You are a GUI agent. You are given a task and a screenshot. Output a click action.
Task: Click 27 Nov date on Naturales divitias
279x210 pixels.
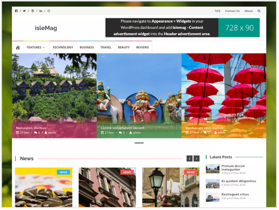(23, 133)
